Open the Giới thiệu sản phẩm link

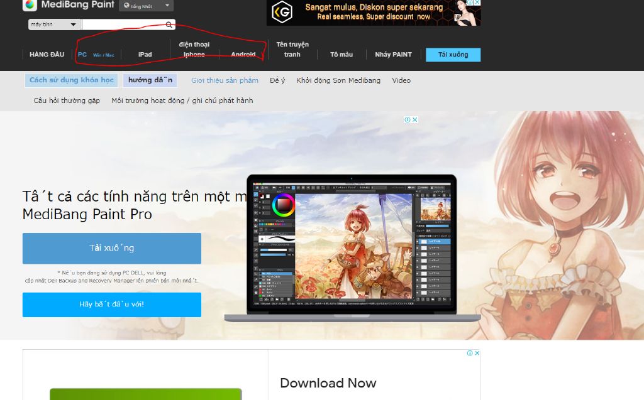(225, 80)
